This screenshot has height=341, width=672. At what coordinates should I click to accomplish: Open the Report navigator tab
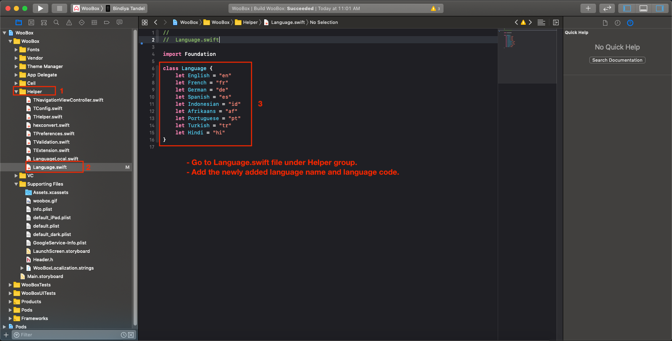click(x=119, y=22)
